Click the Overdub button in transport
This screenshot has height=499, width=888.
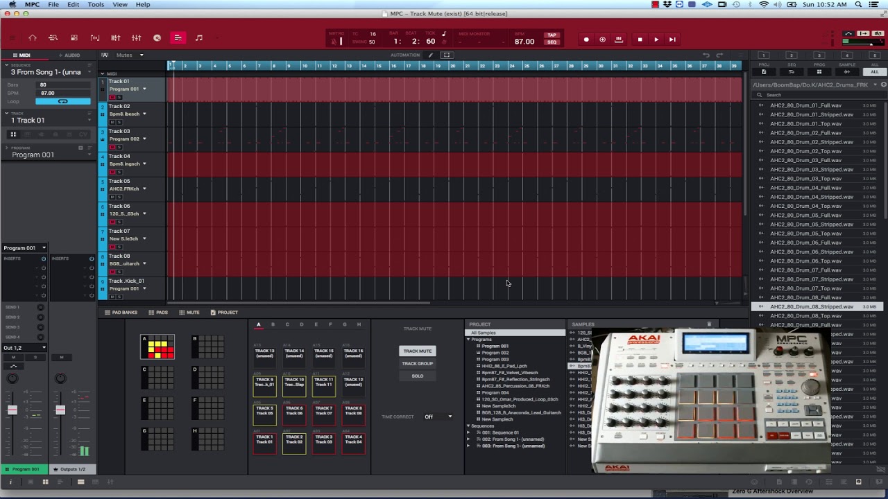click(602, 40)
